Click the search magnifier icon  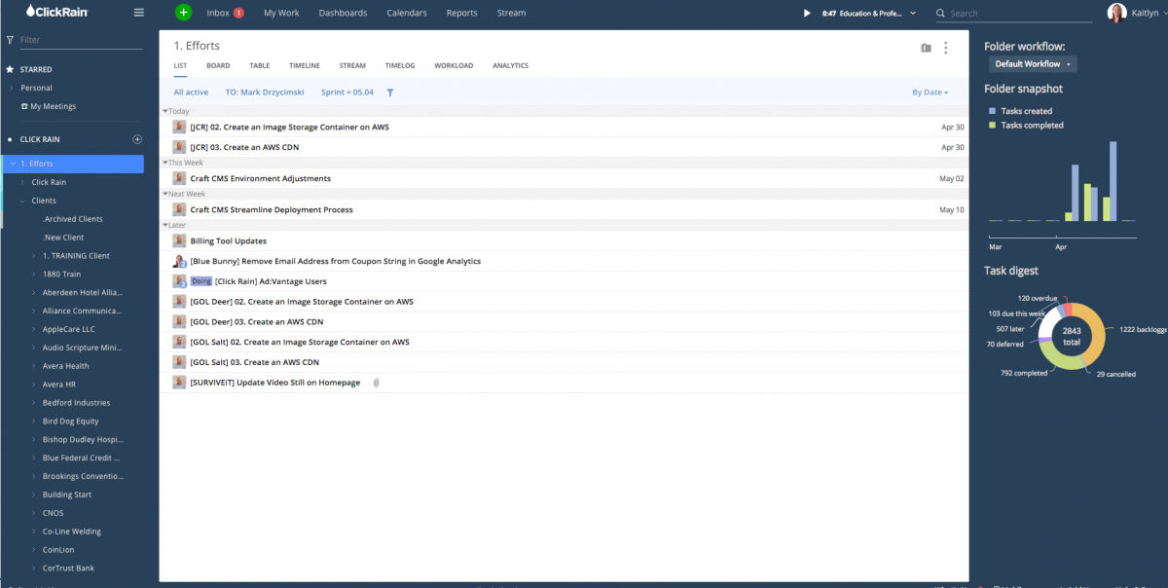940,14
